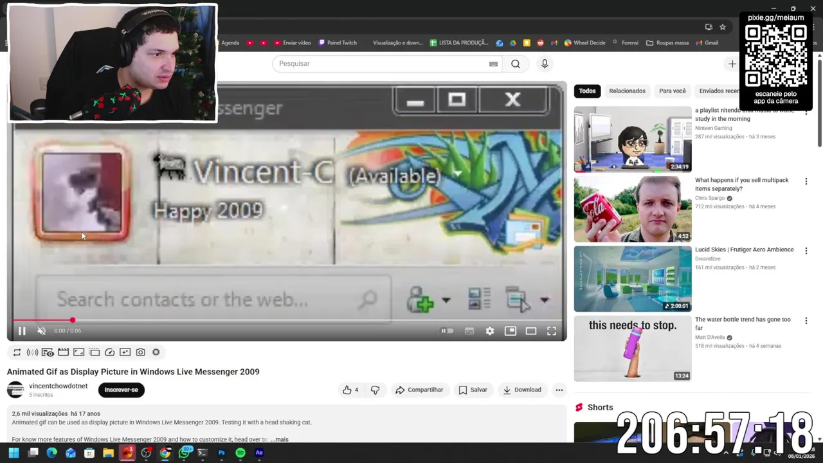Open the Gmail bookmark
823x463 pixels.
(x=707, y=42)
